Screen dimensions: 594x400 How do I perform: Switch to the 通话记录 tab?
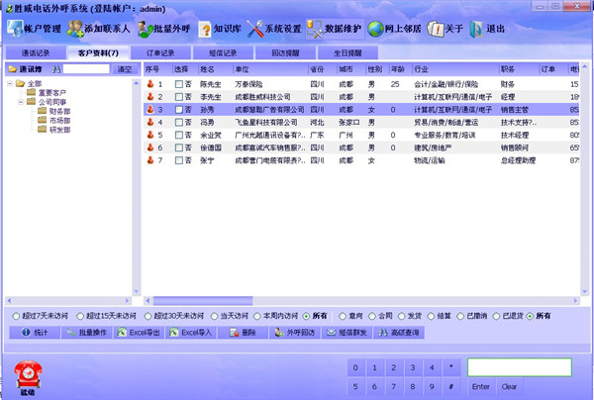click(35, 52)
